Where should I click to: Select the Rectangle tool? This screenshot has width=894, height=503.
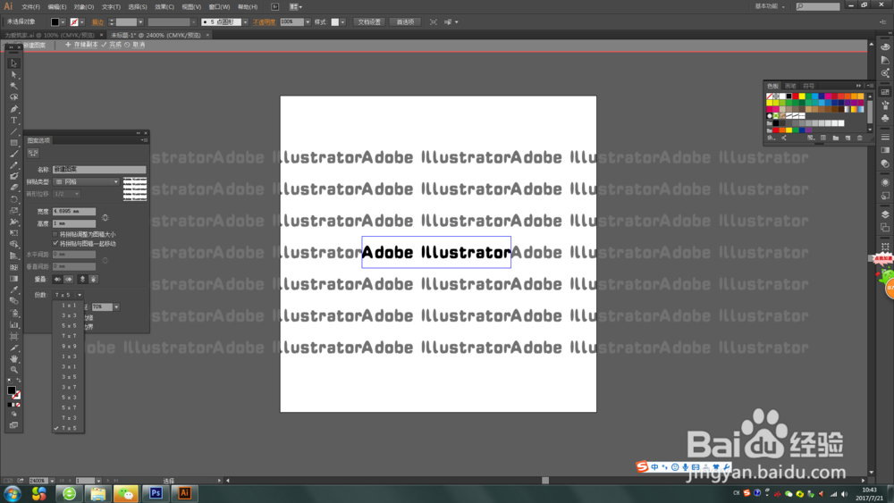point(13,143)
